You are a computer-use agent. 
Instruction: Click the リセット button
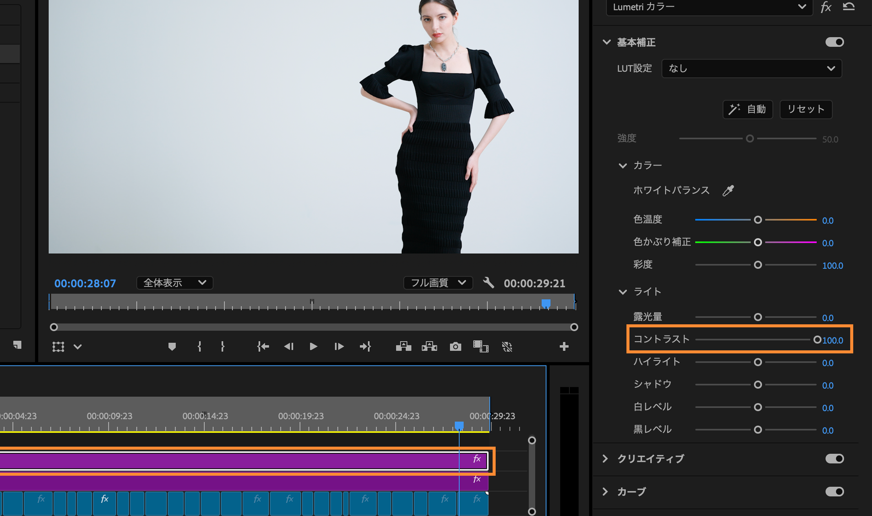tap(806, 109)
